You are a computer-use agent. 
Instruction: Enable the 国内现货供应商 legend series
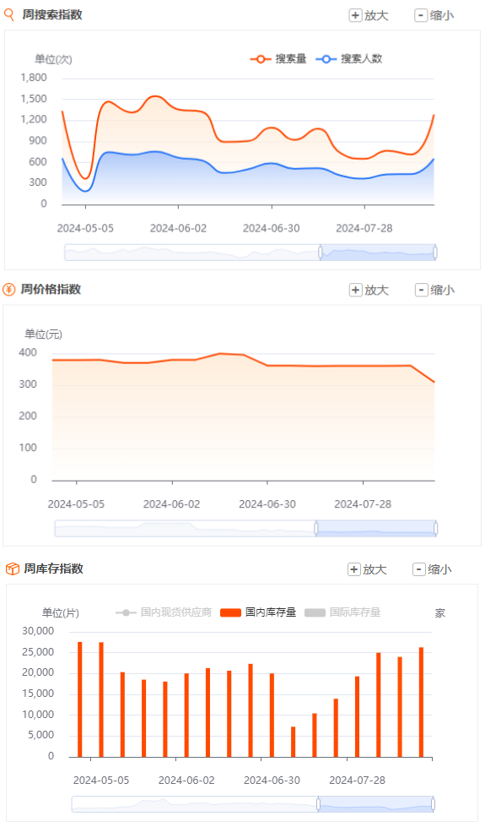click(x=164, y=612)
